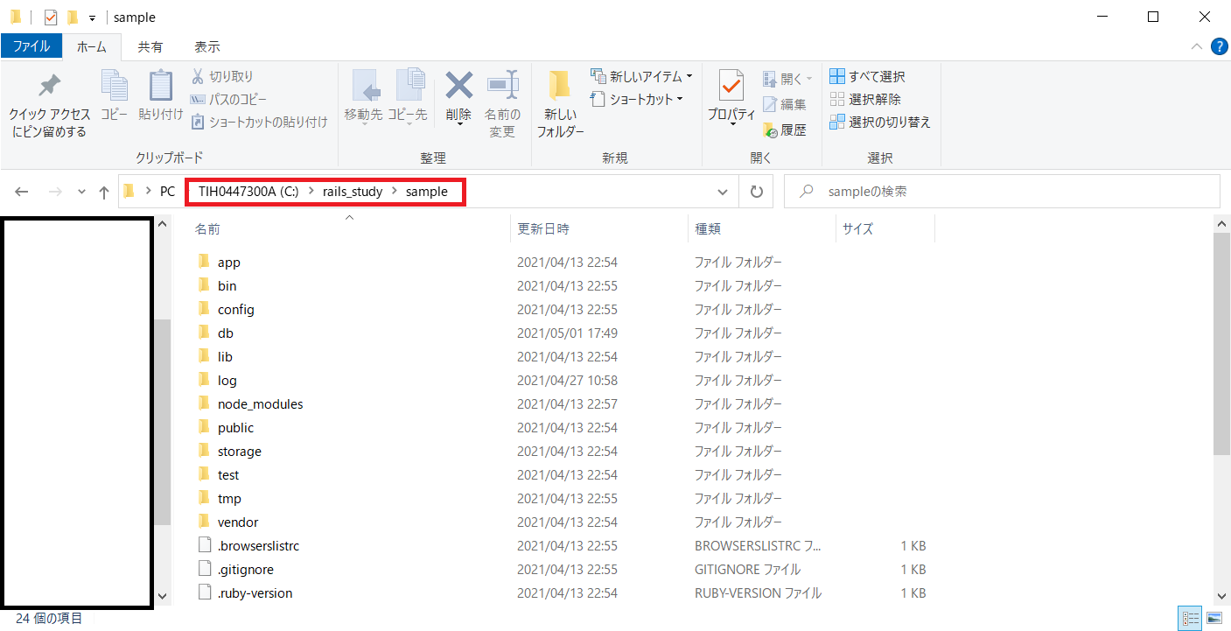1231x631 pixels.
Task: Switch to 共有 tab
Action: (x=150, y=46)
